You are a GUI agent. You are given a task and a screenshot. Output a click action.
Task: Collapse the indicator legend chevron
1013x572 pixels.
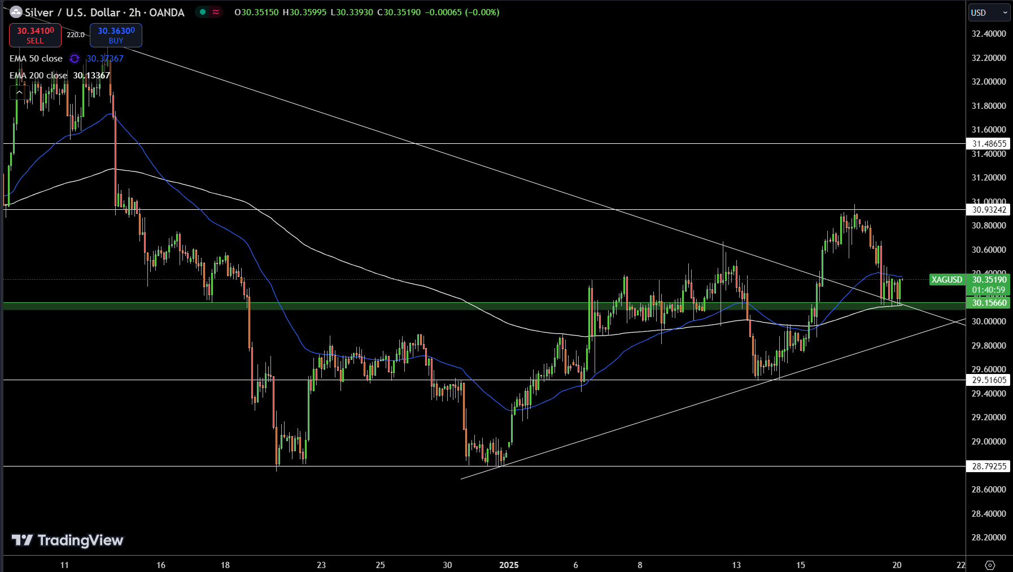coord(19,93)
